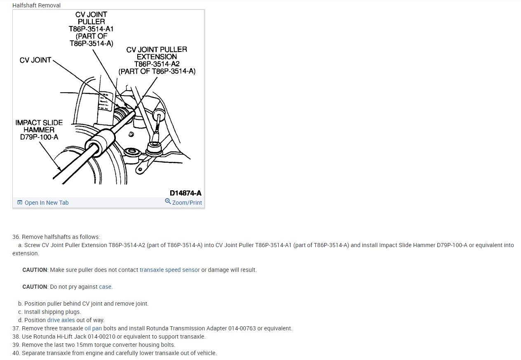Open the 'case' hyperlink in second caution
The height and width of the screenshot is (360, 521).
pyautogui.click(x=105, y=287)
